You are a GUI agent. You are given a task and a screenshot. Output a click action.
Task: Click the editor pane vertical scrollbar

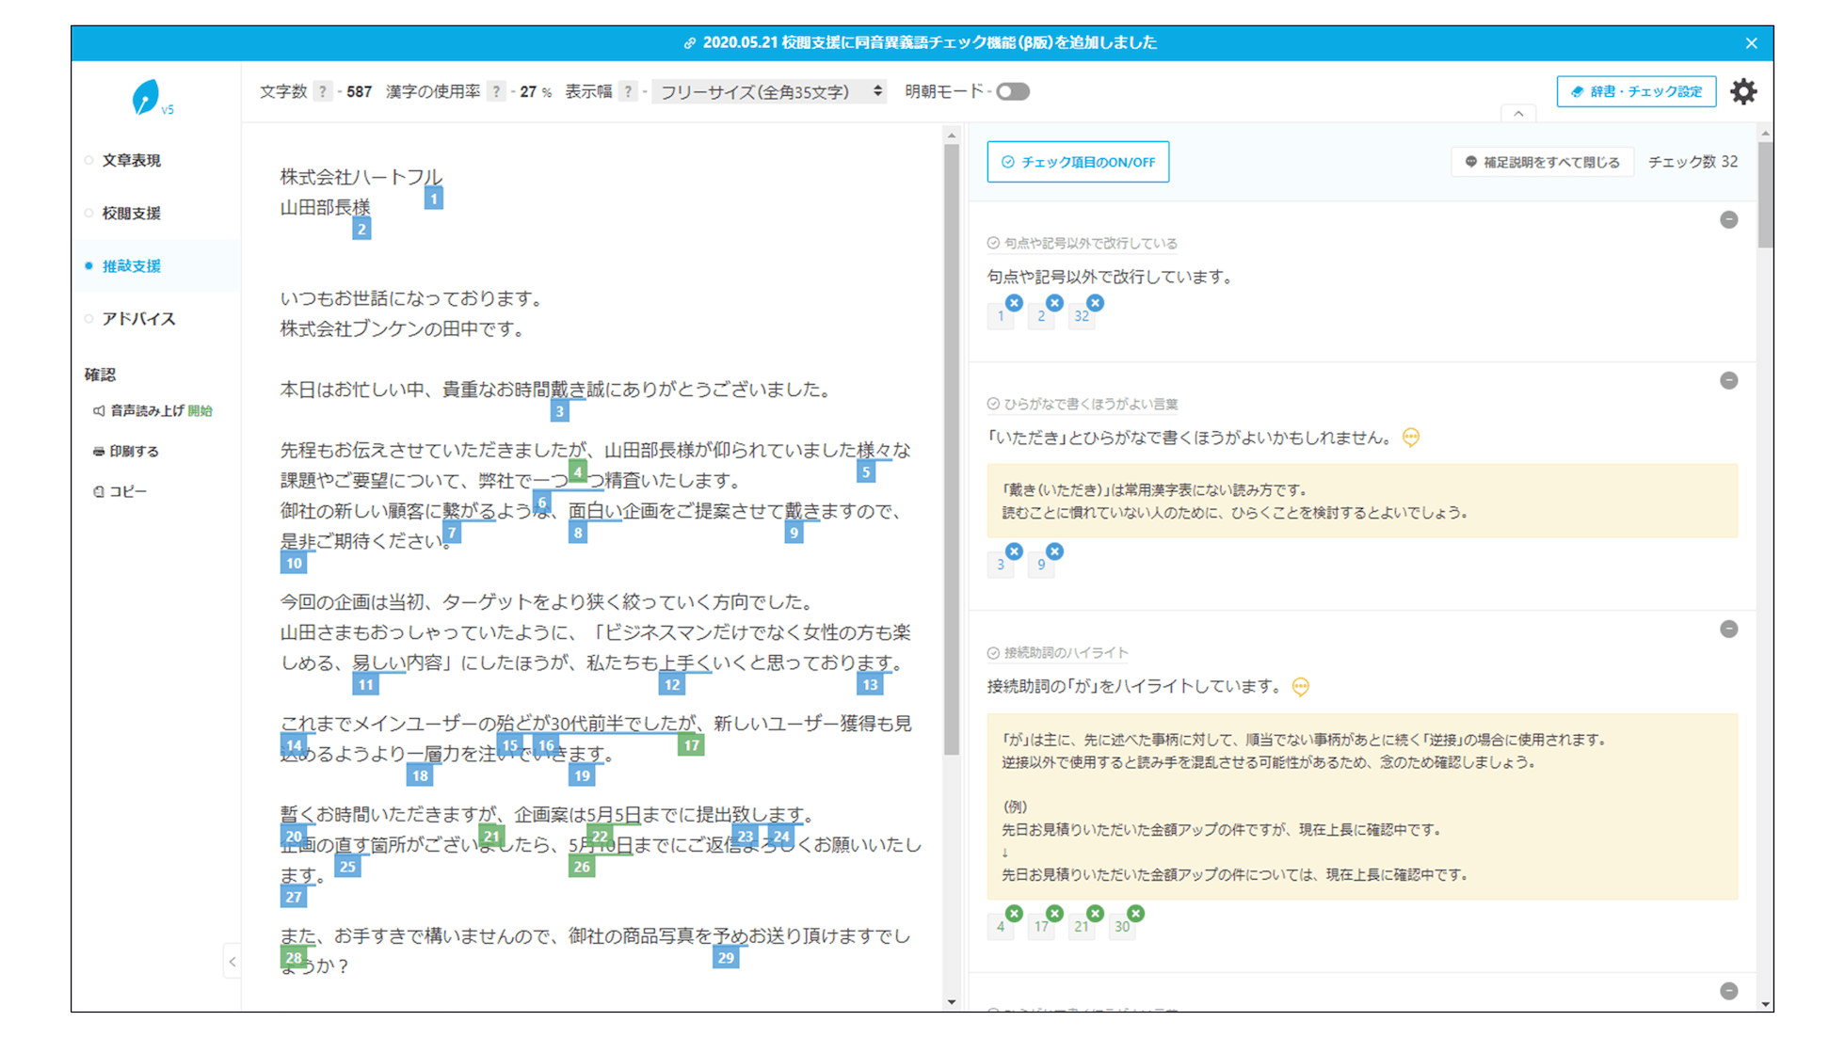click(x=952, y=448)
